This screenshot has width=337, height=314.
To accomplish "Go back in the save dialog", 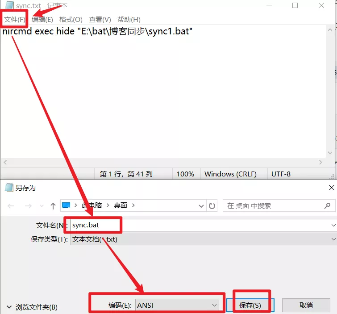I will click(11, 206).
